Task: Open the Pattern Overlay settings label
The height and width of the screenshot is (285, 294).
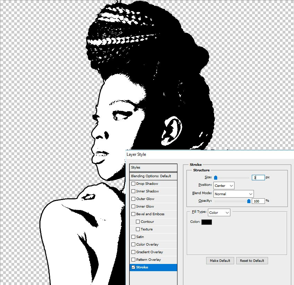Action: point(148,259)
